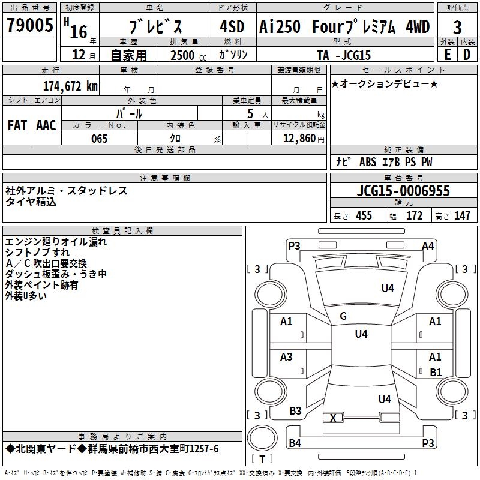Select the note タイヤ積込
Viewport: 480px width, 480px height.
click(x=31, y=202)
